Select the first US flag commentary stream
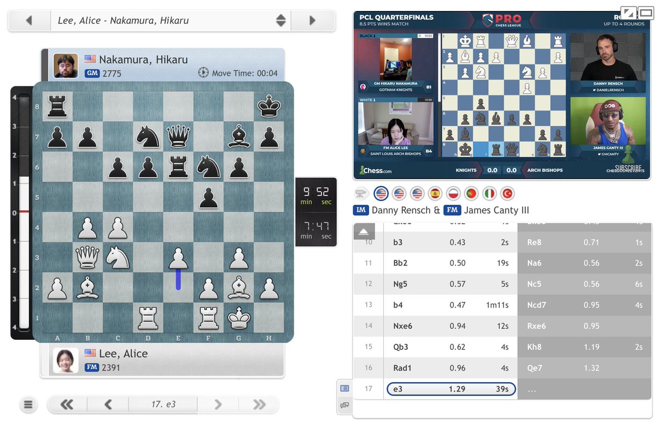The image size is (659, 431). [381, 194]
